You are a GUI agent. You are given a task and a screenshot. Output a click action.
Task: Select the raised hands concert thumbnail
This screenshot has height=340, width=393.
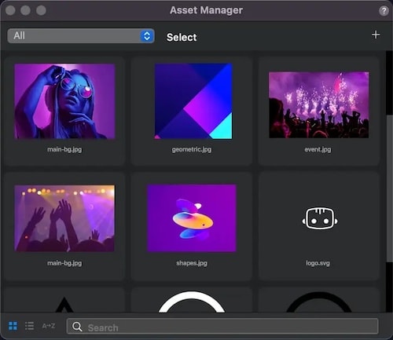coord(64,218)
